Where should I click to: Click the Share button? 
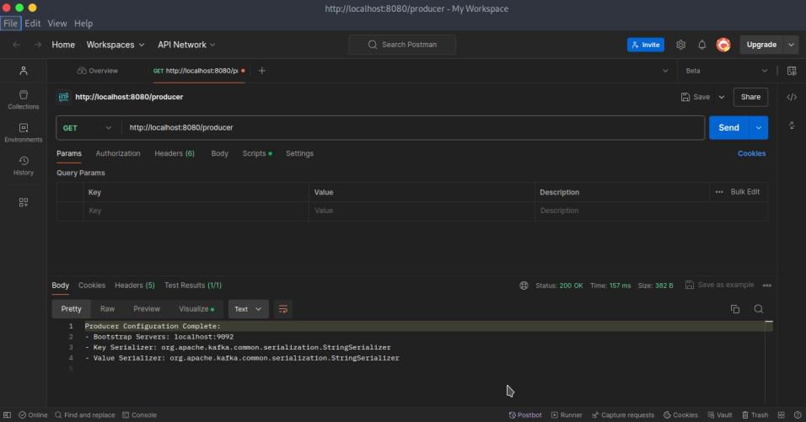coord(750,97)
